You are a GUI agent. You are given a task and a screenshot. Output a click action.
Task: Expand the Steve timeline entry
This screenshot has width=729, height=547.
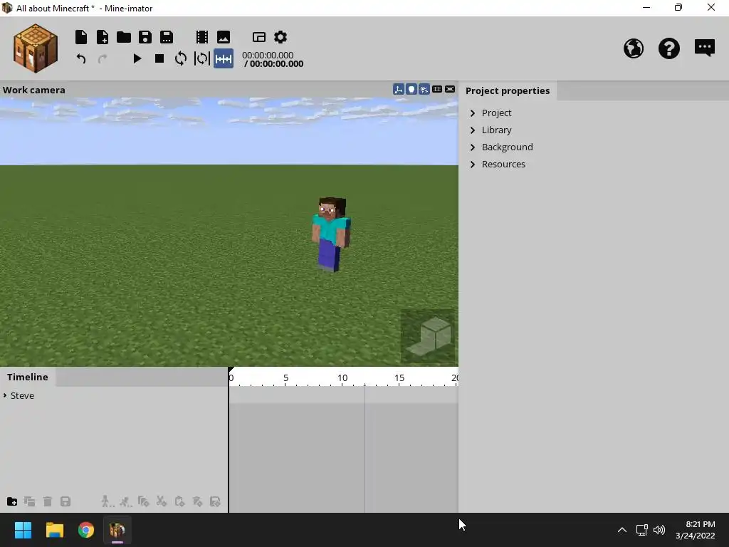5,395
